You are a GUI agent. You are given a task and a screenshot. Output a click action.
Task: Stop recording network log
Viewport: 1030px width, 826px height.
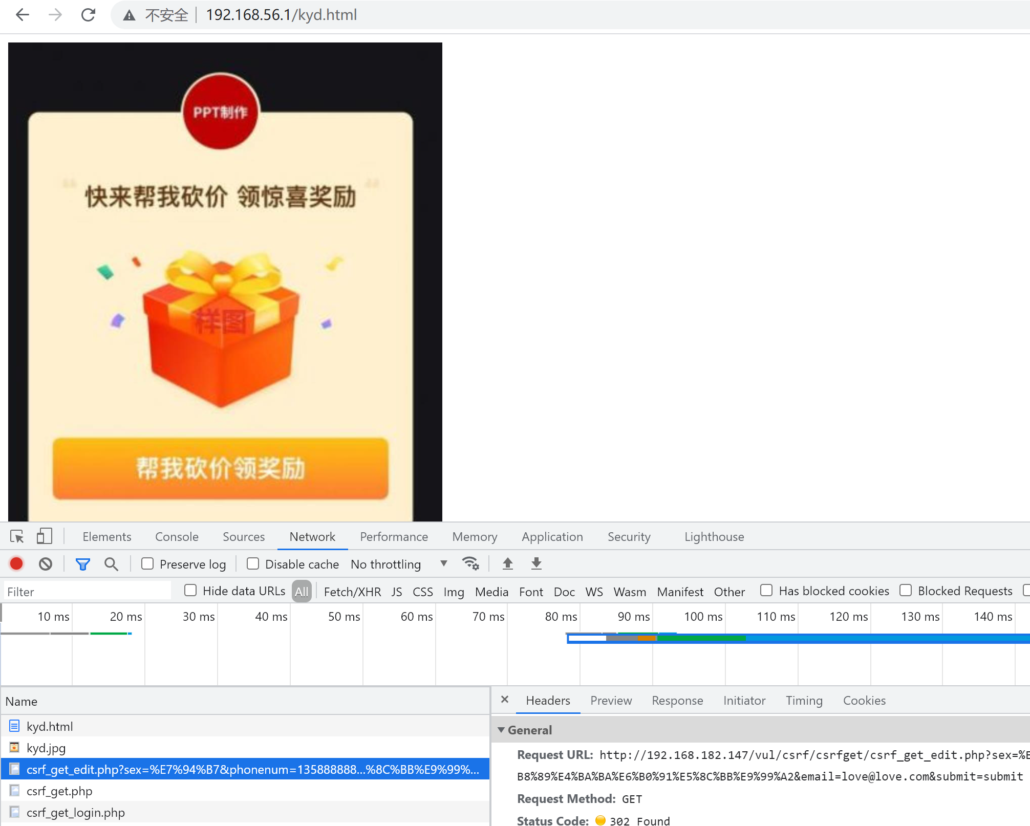(x=16, y=563)
